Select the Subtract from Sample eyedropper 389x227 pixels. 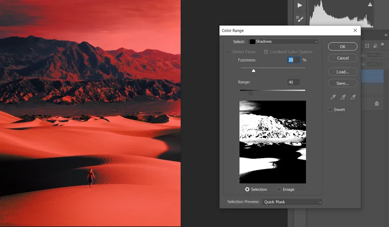pos(353,97)
